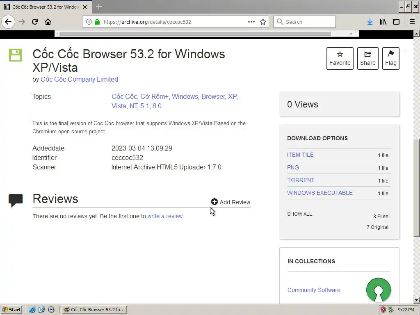Image resolution: width=420 pixels, height=315 pixels.
Task: Click the browser Search box
Action: 305,22
